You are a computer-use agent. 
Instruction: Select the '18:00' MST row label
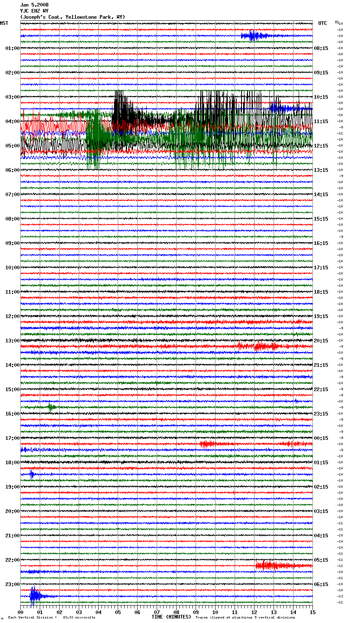coord(13,463)
